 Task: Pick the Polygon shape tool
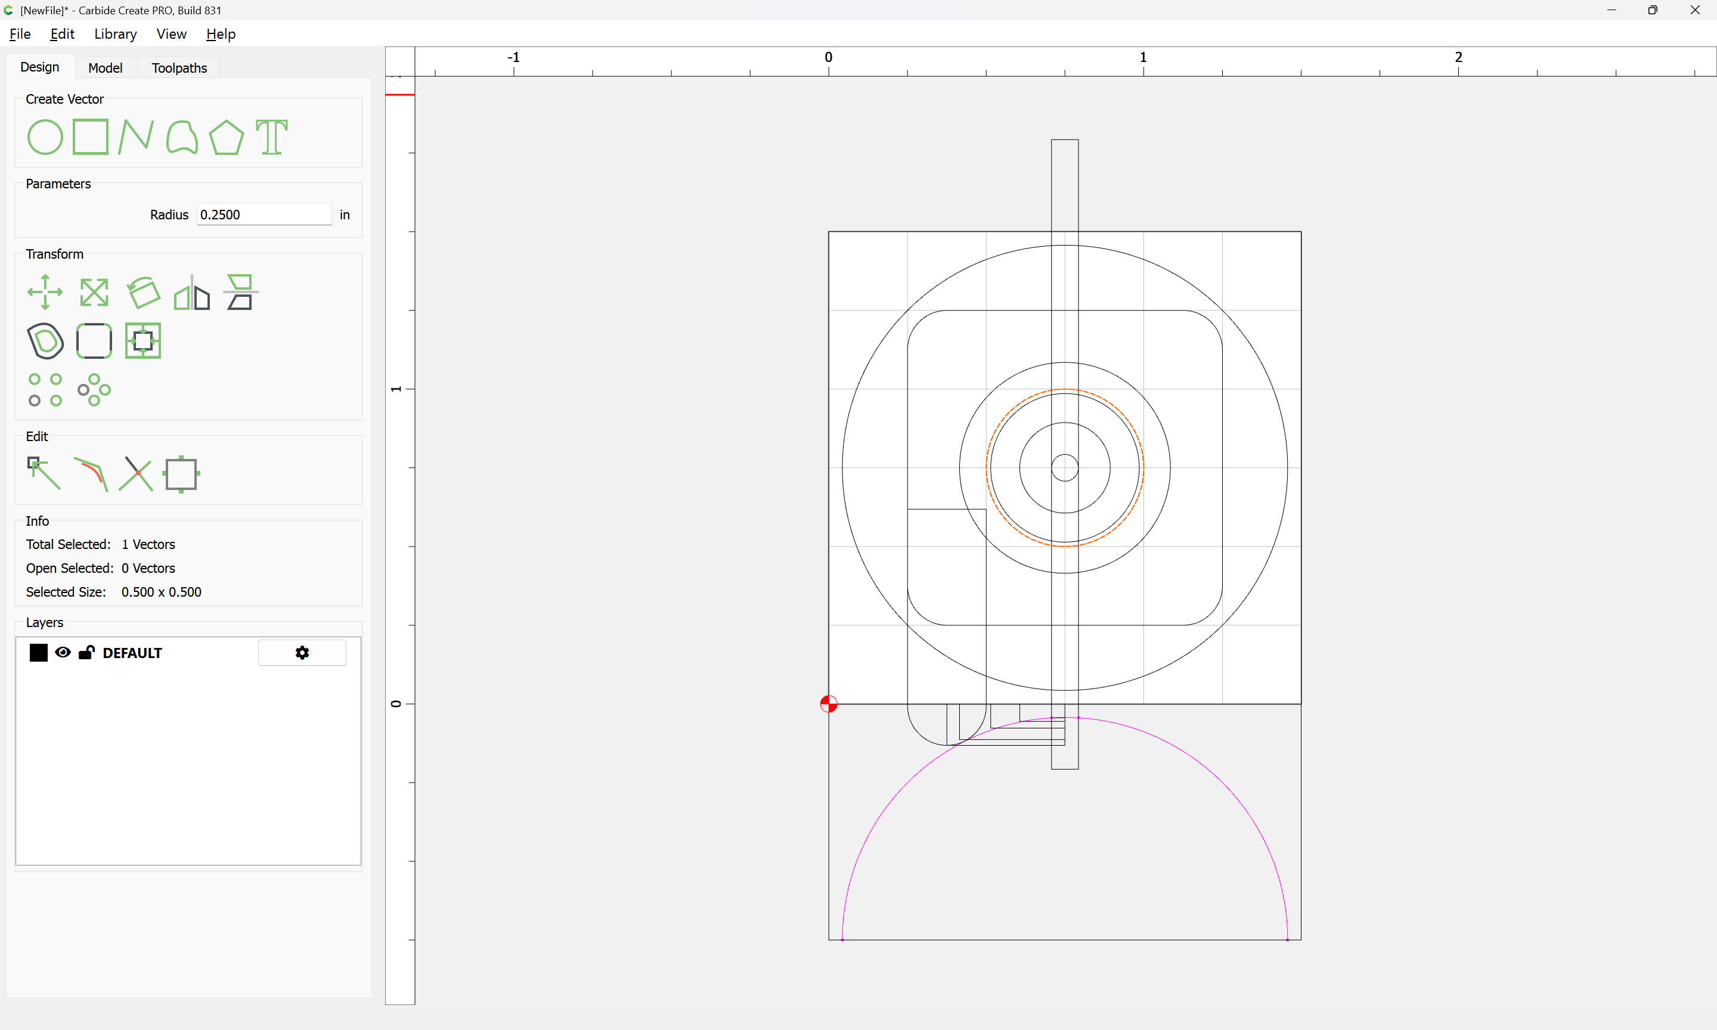(226, 136)
